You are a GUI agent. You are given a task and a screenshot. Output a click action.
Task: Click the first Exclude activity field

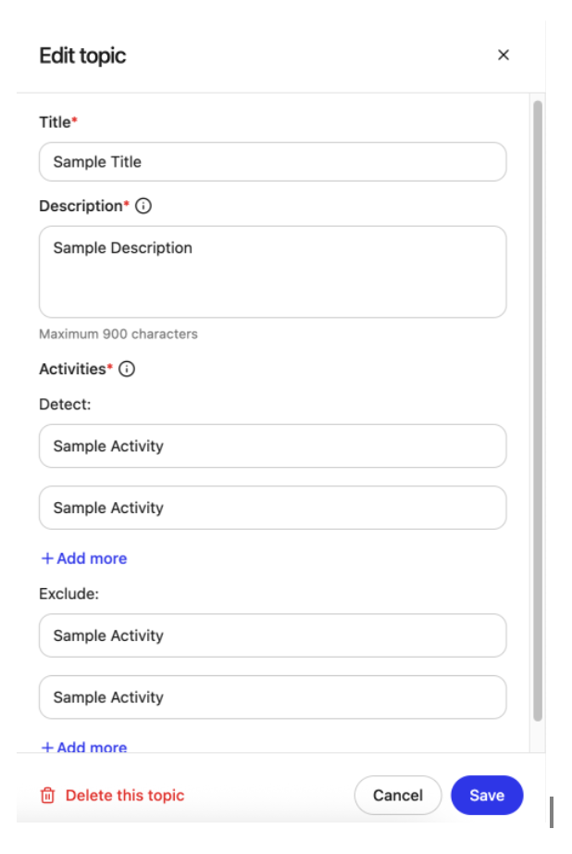coord(272,635)
